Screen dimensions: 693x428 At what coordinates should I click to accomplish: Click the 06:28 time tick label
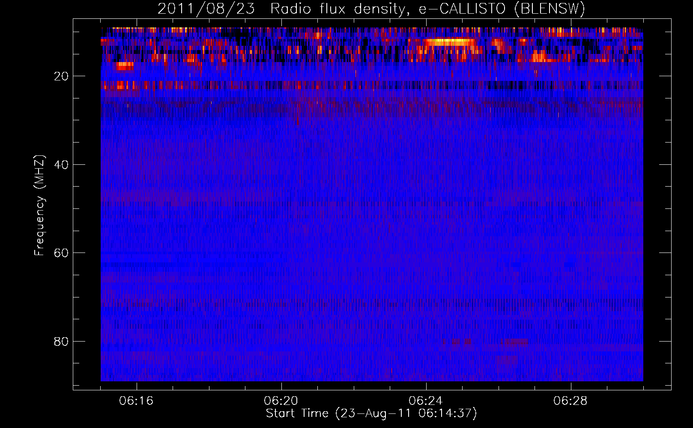click(x=571, y=401)
